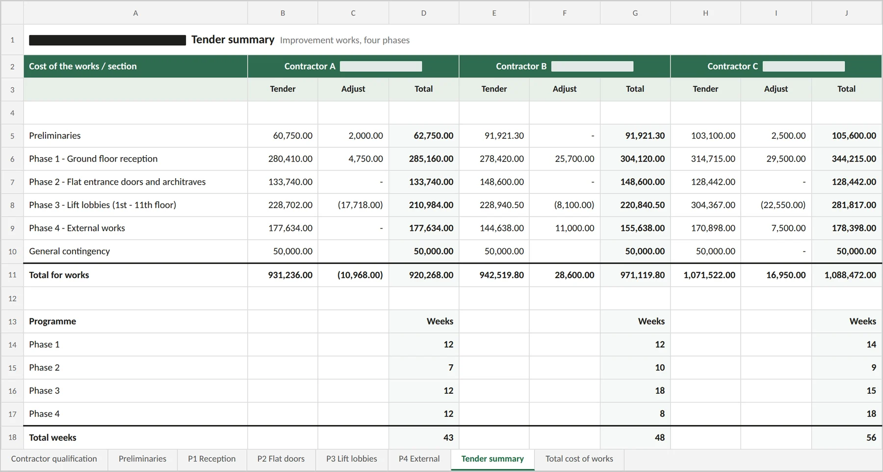This screenshot has width=883, height=472.
Task: Click Contractor C total weeks value 56
Action: 847,438
